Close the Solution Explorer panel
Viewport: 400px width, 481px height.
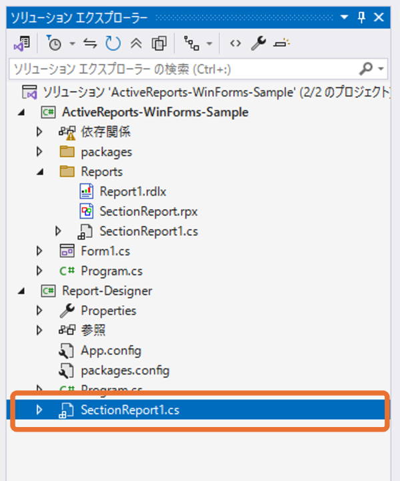pos(379,17)
